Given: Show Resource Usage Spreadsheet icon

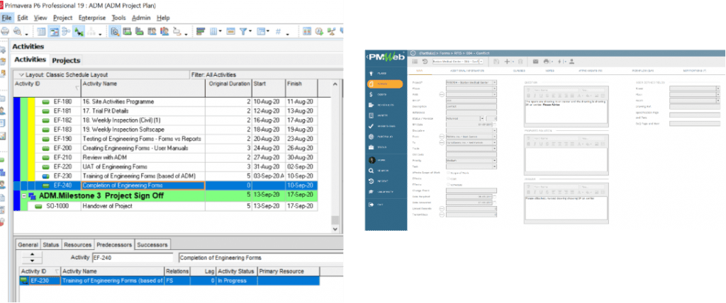Looking at the screenshot, I should [x=152, y=31].
